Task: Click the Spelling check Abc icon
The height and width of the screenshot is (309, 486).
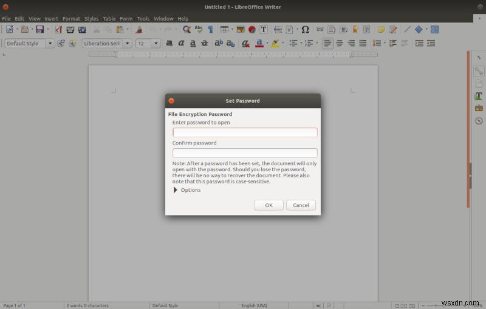Action: click(x=199, y=29)
